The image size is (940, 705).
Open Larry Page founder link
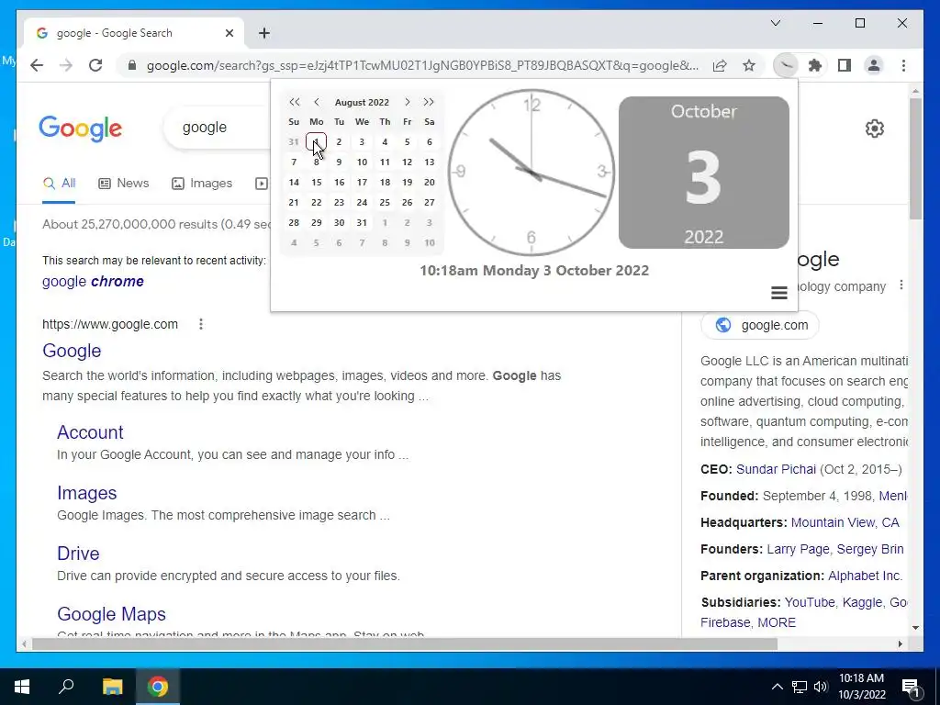click(798, 549)
